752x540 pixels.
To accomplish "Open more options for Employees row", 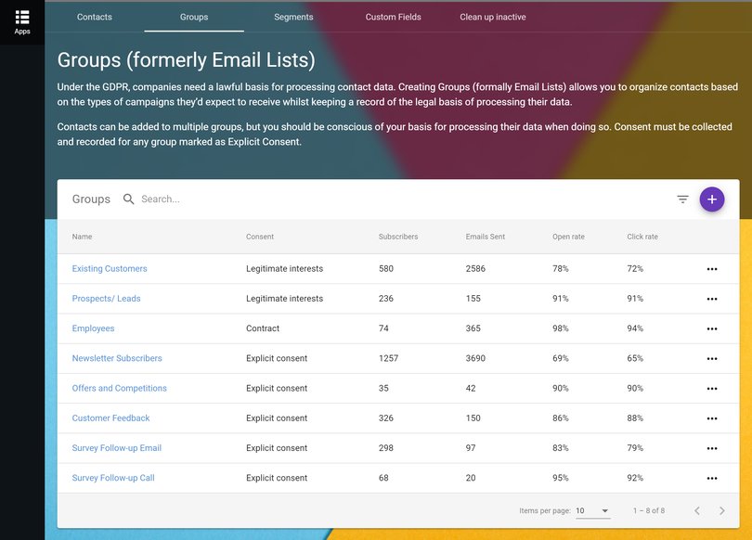I will pyautogui.click(x=712, y=328).
